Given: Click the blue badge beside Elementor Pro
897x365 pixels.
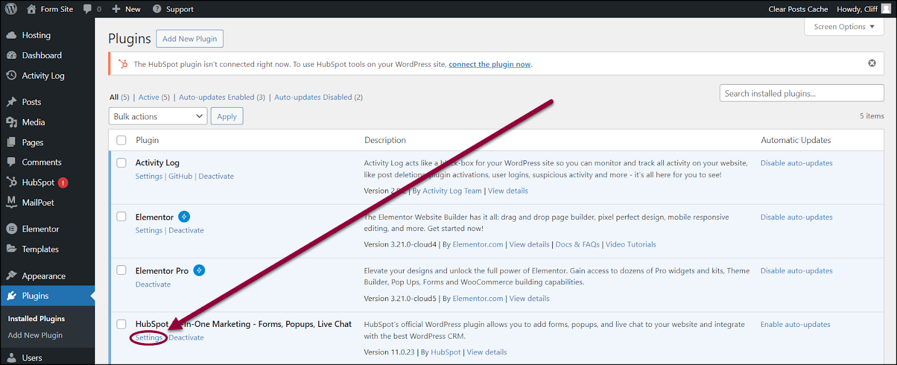Looking at the screenshot, I should point(199,270).
